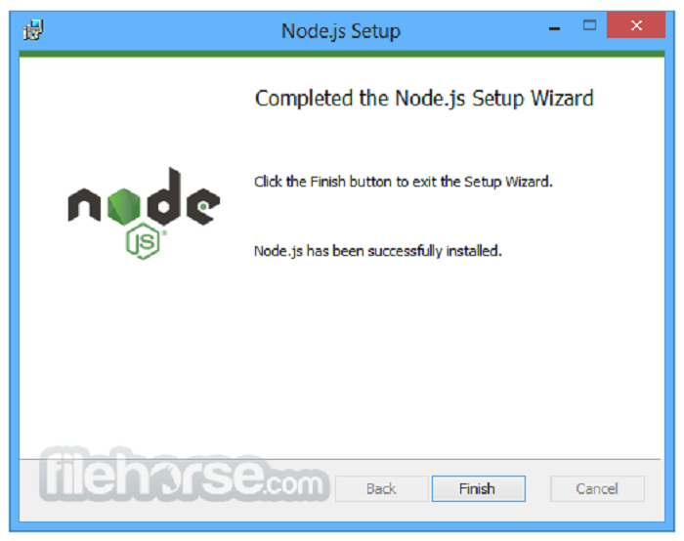Maximize the Node.js Setup window
Image resolution: width=684 pixels, height=541 pixels.
tap(589, 24)
